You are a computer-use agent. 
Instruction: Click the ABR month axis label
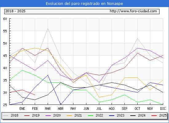click(x=61, y=109)
